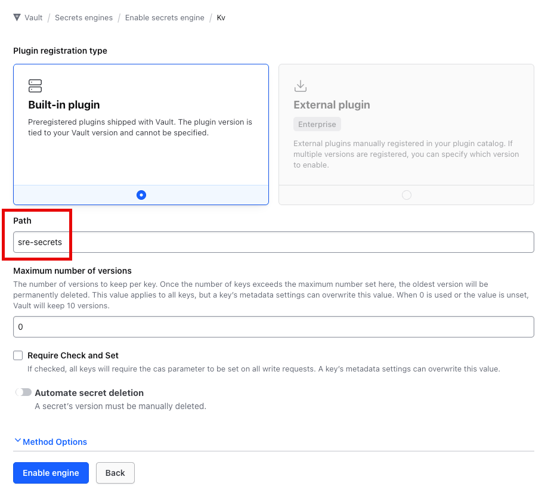551x486 pixels.
Task: Toggle the Automate secret deletion switch
Action: [x=23, y=392]
